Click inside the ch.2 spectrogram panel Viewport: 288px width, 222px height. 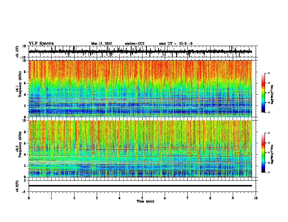point(140,149)
